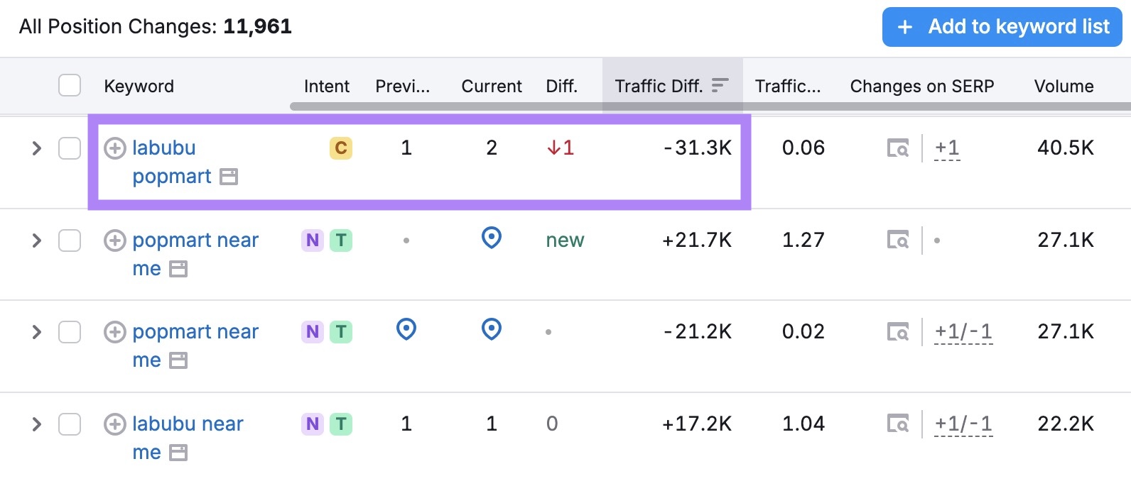The image size is (1131, 481).
Task: View SERP snapshot for labubu near me
Action: [x=897, y=424]
